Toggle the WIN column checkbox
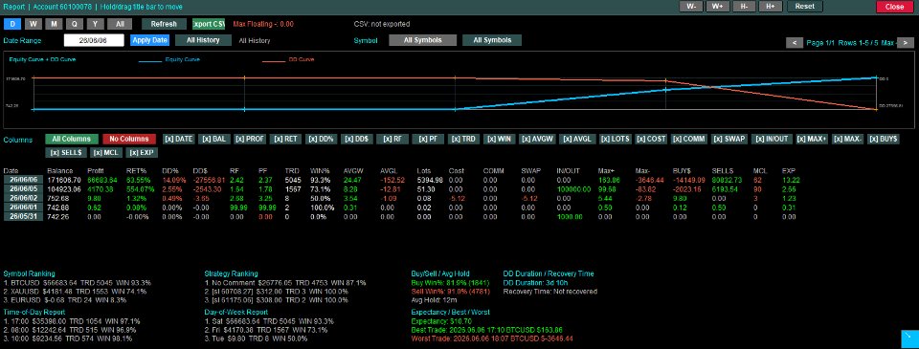The image size is (919, 349). point(500,140)
